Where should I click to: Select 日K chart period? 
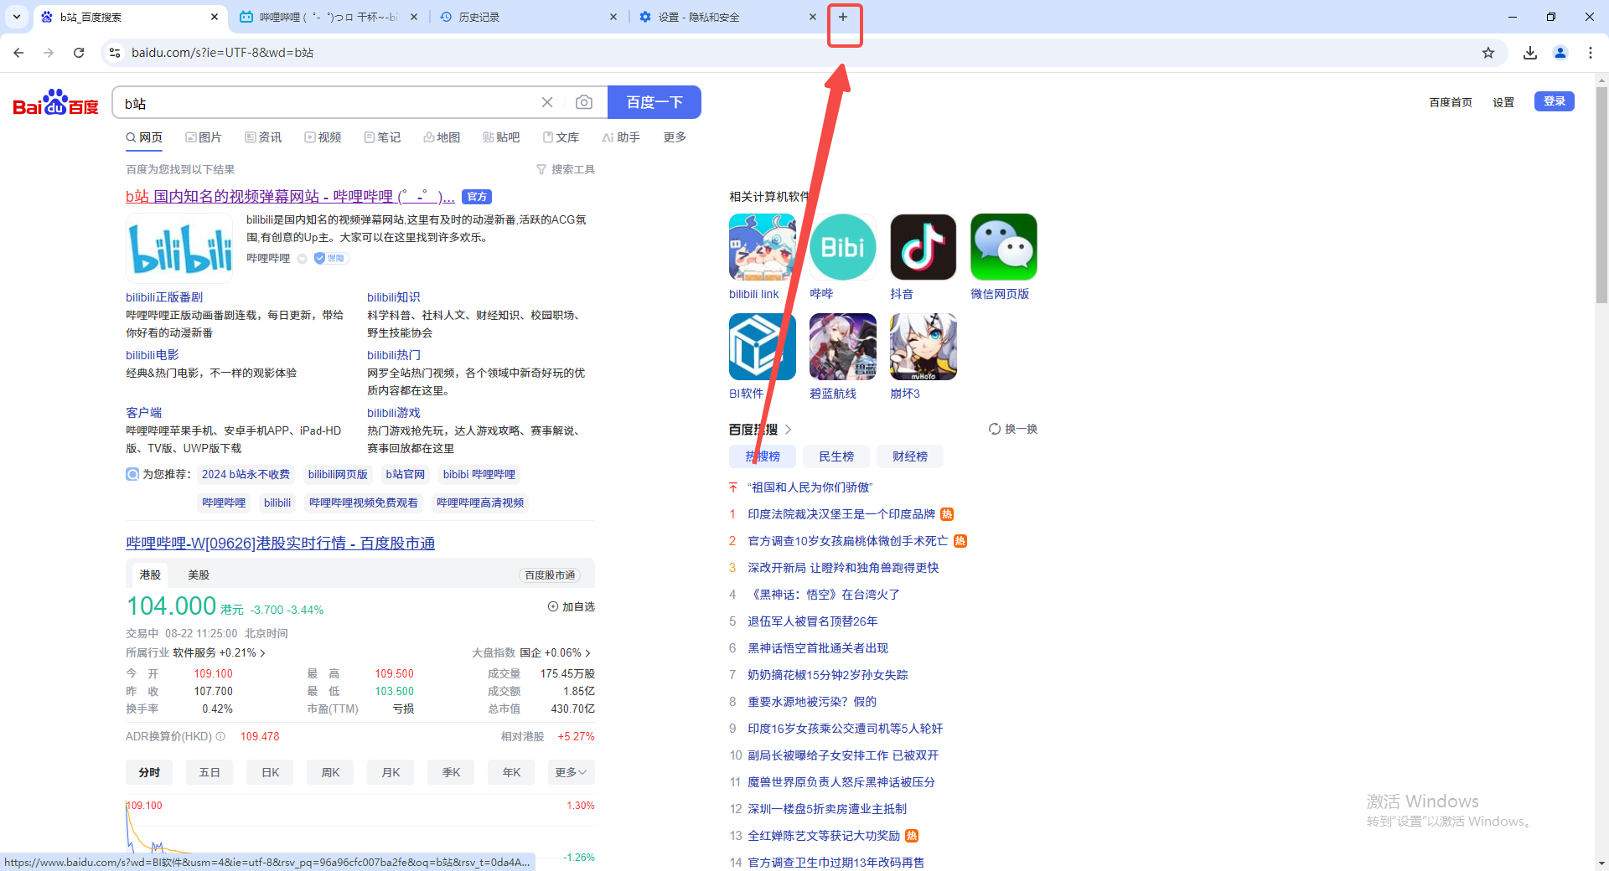pyautogui.click(x=271, y=772)
